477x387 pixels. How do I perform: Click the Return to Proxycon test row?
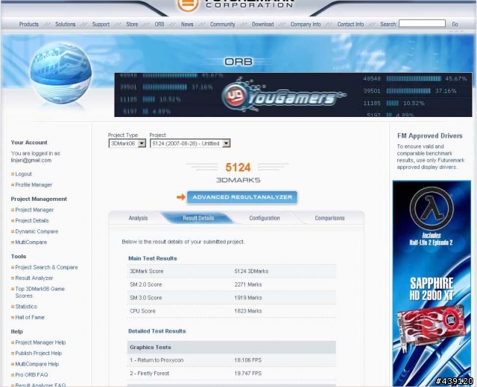coord(232,360)
